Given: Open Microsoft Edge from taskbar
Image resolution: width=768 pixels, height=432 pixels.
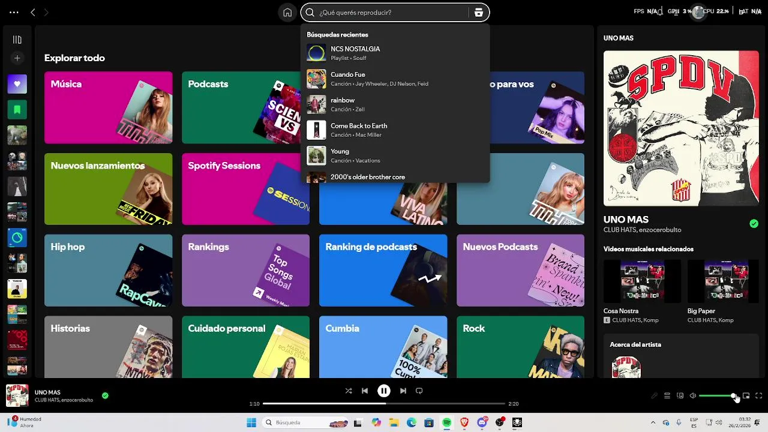Looking at the screenshot, I should point(412,422).
